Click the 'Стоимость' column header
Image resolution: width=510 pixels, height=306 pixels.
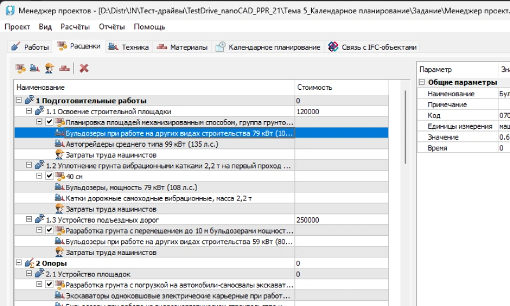pyautogui.click(x=314, y=88)
